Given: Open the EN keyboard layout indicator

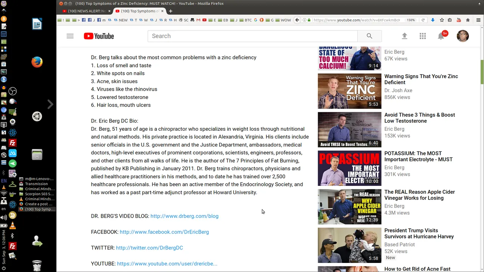Looking at the screenshot, I should tap(4, 181).
